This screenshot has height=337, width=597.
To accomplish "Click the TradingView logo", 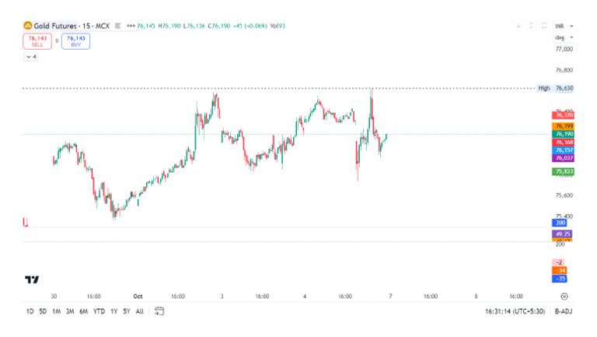I will pyautogui.click(x=32, y=279).
